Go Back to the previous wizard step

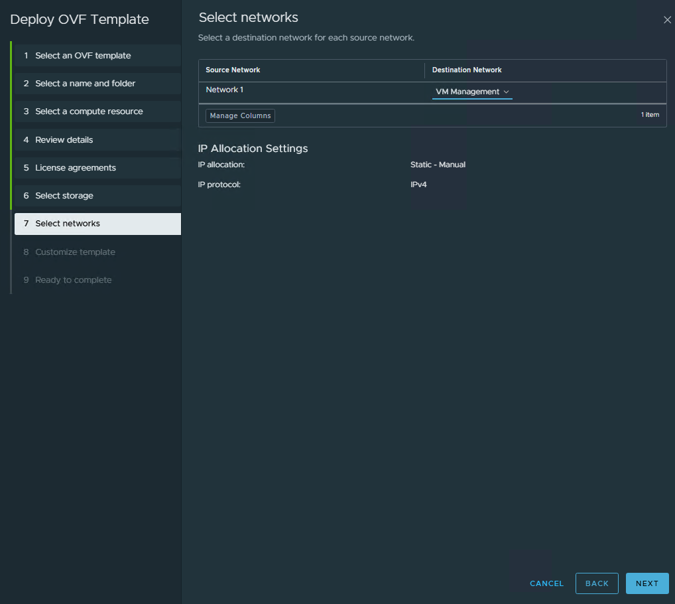pyautogui.click(x=597, y=583)
